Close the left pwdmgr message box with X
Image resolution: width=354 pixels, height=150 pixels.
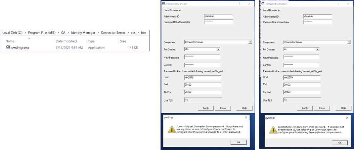coord(246,118)
